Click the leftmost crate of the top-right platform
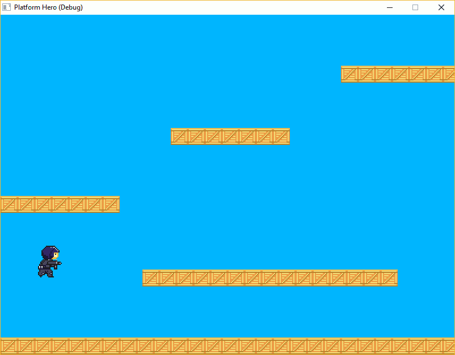 pyautogui.click(x=349, y=74)
